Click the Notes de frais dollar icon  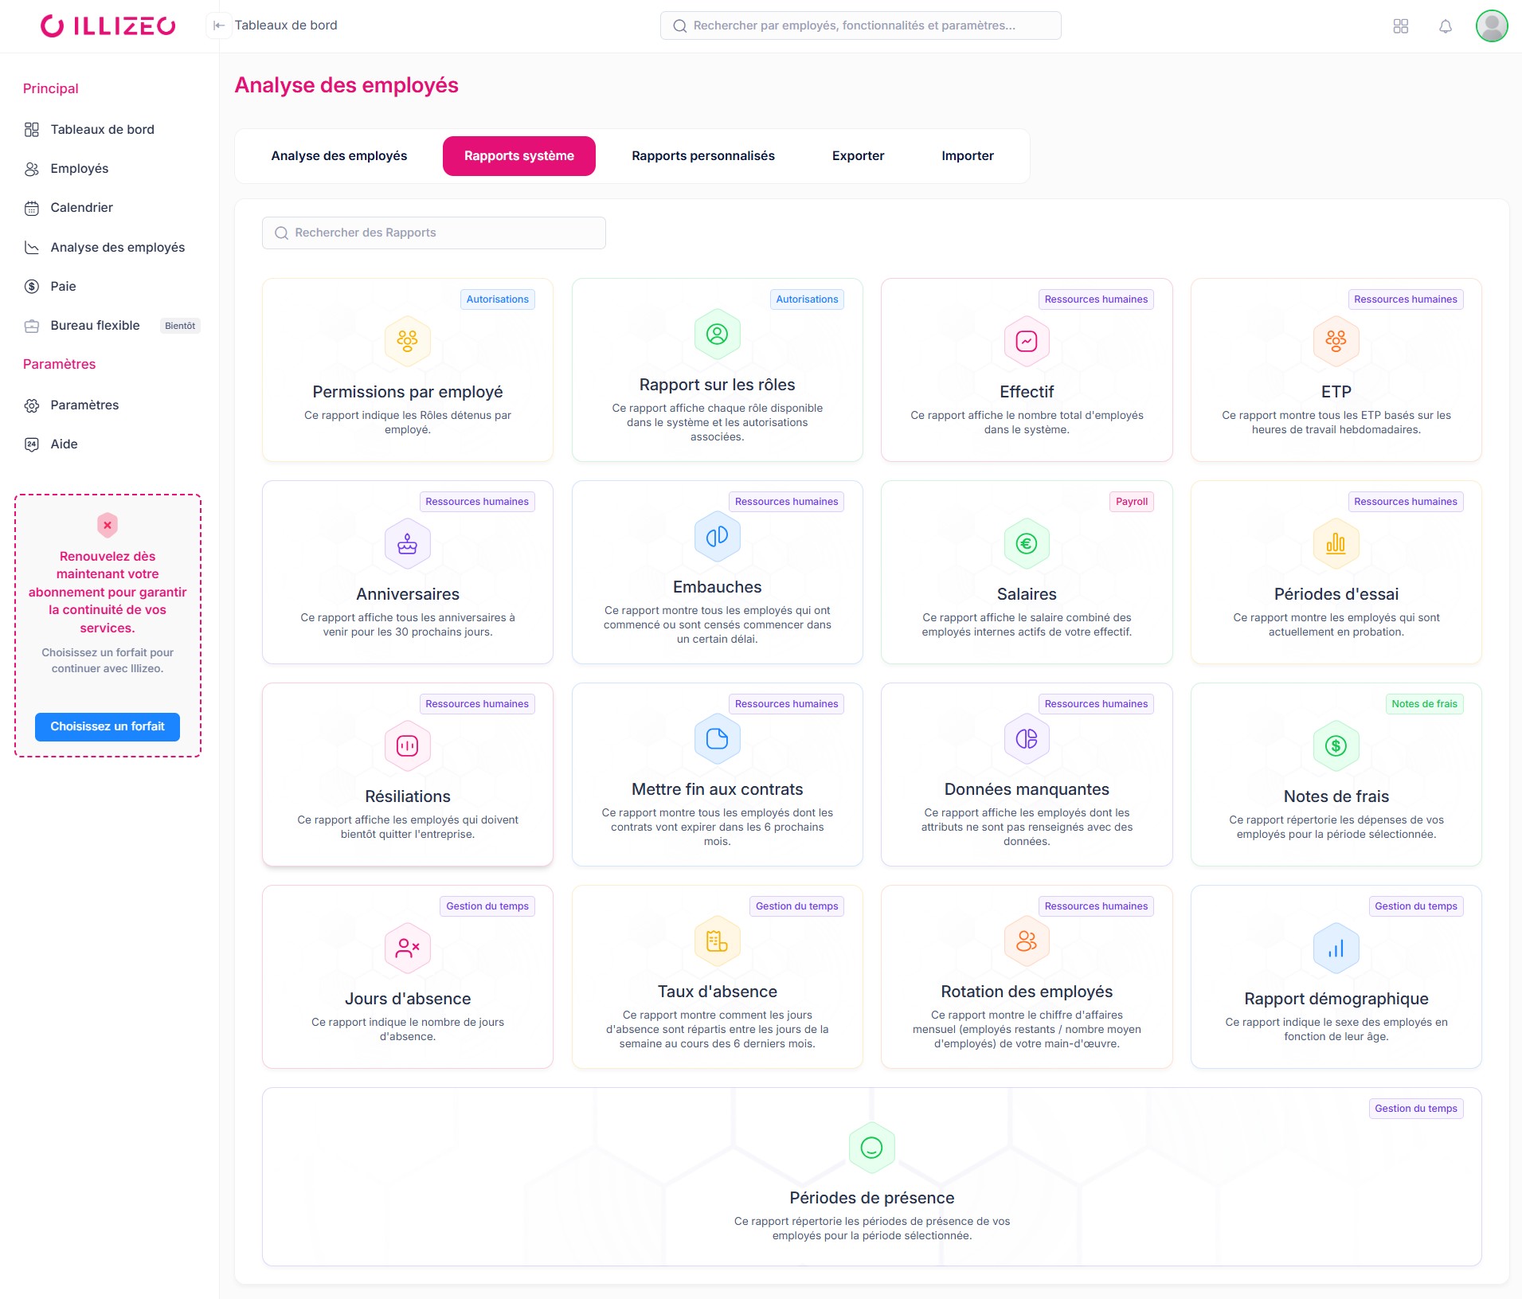click(x=1335, y=745)
